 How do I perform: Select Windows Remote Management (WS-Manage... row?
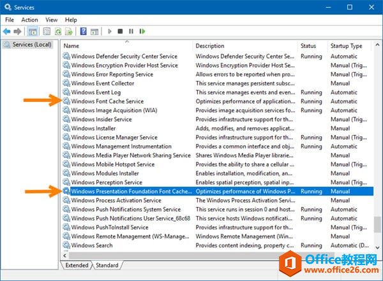tap(218, 236)
